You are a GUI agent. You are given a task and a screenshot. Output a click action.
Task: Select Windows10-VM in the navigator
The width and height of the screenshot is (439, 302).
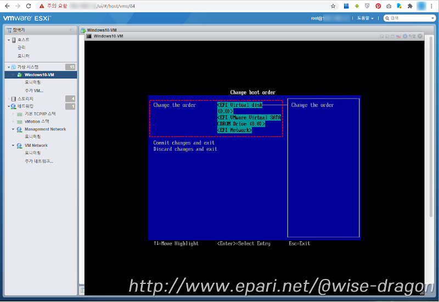click(41, 75)
